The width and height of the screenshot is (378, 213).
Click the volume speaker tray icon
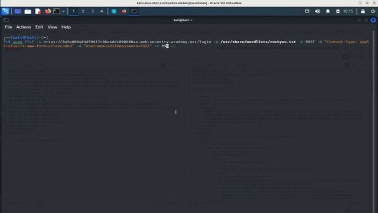318,11
